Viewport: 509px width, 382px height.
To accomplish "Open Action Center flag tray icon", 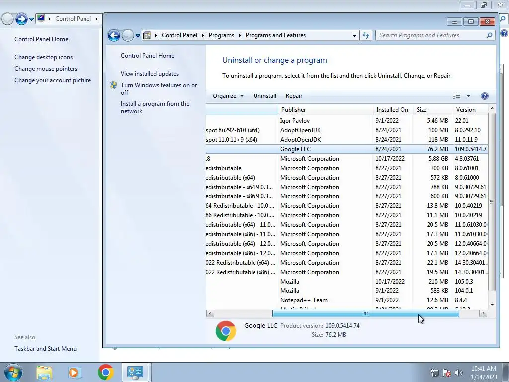I will tap(447, 373).
